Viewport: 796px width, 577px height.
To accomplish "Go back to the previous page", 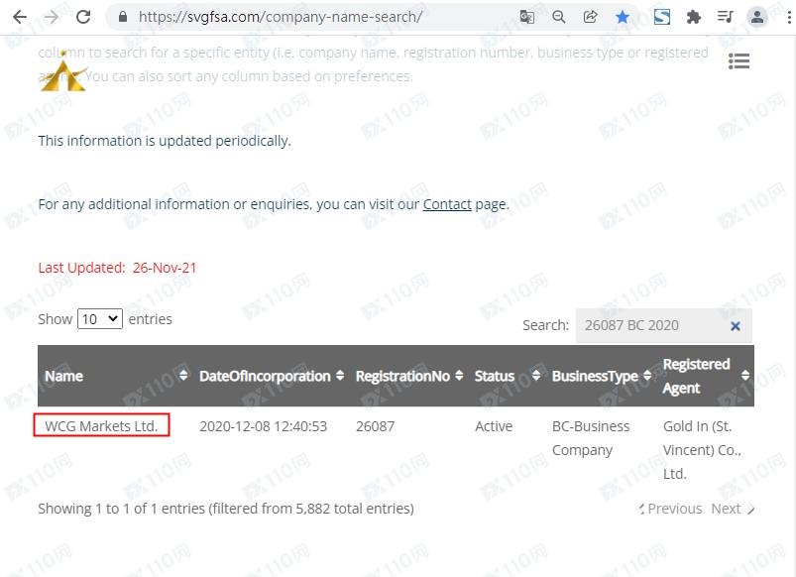I will 19,17.
